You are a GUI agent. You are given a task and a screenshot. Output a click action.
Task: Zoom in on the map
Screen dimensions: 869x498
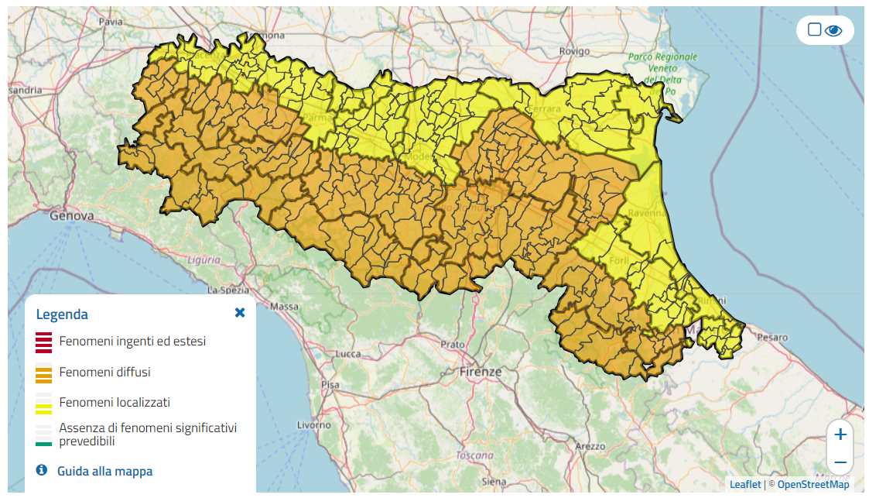[840, 434]
